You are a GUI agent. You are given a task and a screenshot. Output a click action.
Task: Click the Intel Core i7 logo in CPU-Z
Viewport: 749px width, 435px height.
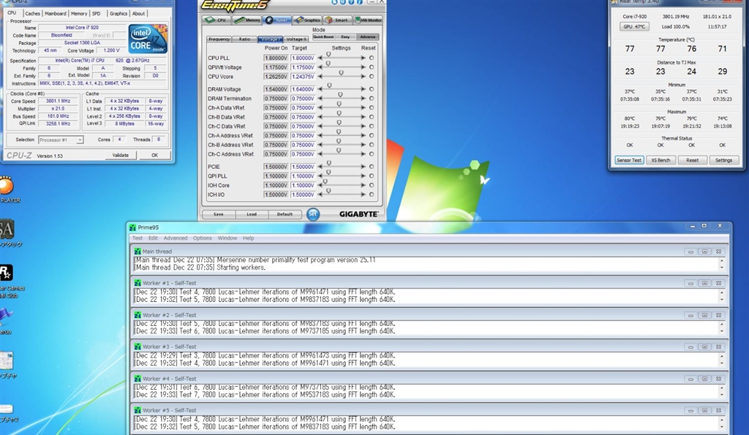coord(148,39)
